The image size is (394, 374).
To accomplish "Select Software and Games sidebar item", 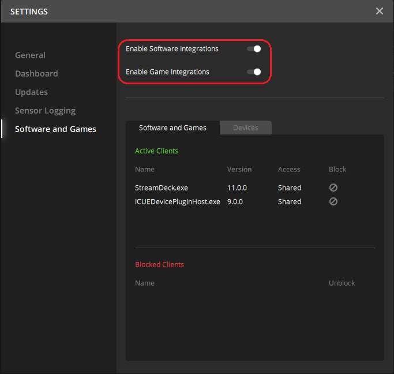I will (x=55, y=129).
